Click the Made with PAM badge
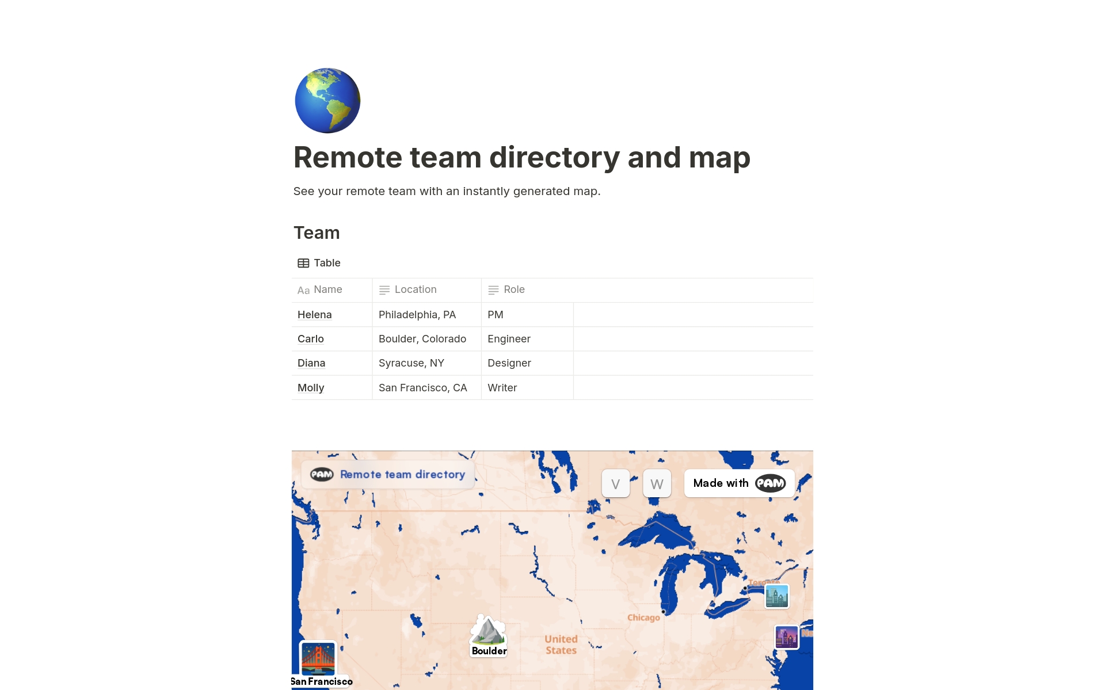Image resolution: width=1105 pixels, height=690 pixels. coord(738,483)
